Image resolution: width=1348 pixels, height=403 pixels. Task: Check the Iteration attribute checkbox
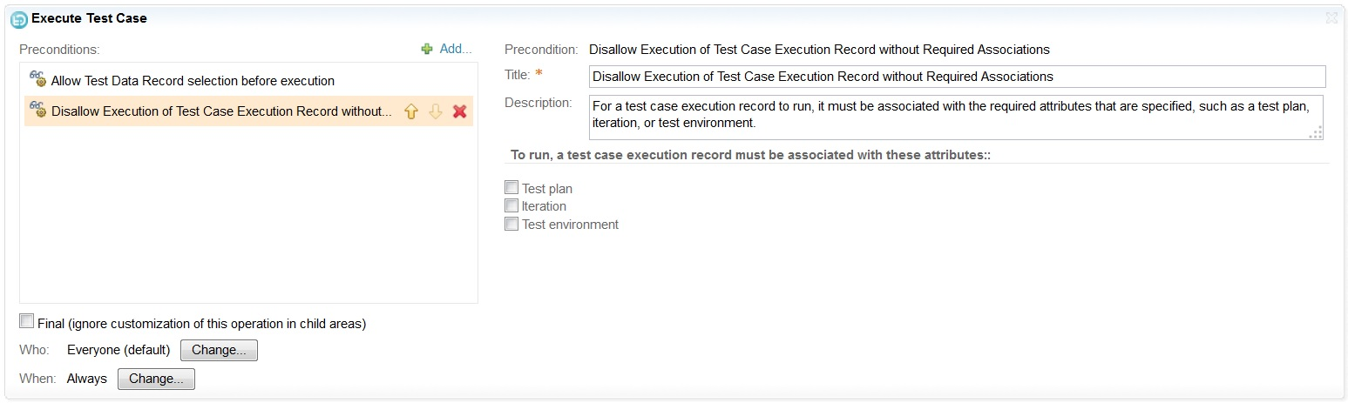pos(511,205)
